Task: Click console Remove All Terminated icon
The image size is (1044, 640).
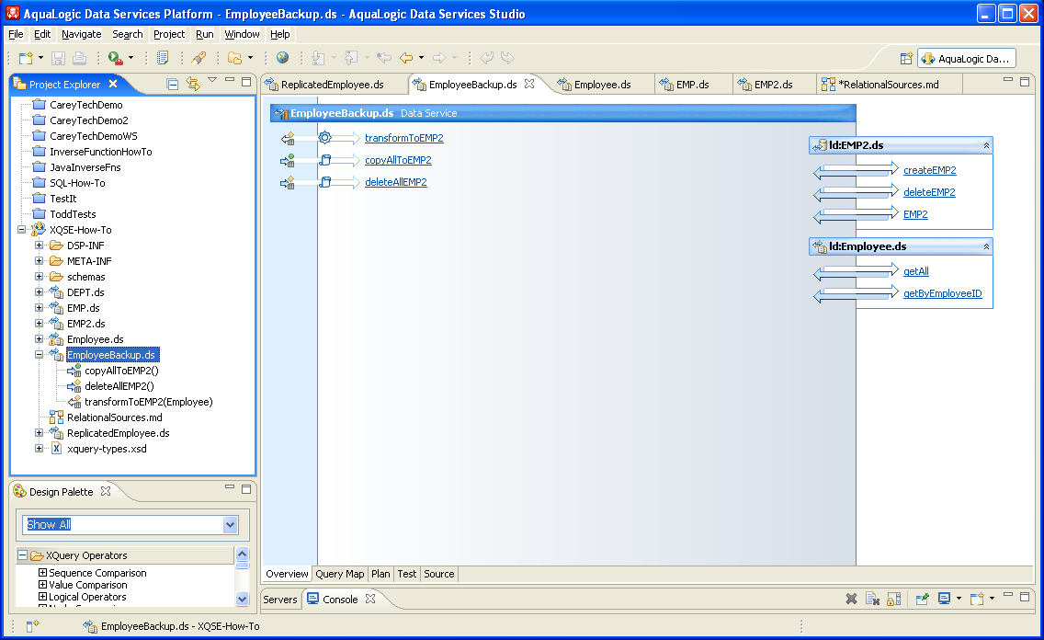Action: pos(872,599)
